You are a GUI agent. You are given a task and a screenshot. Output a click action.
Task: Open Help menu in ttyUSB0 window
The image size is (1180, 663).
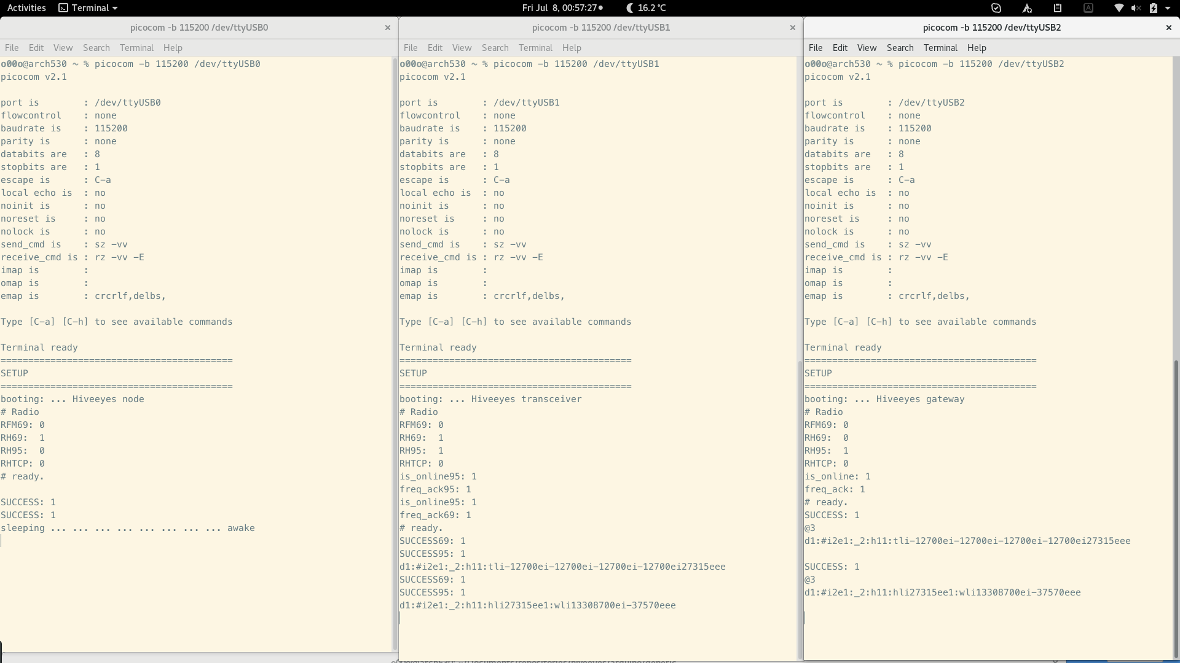pos(173,48)
